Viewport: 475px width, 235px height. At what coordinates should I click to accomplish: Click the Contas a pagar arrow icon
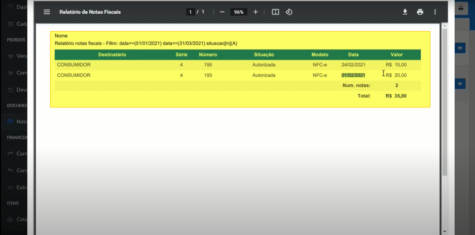click(10, 170)
